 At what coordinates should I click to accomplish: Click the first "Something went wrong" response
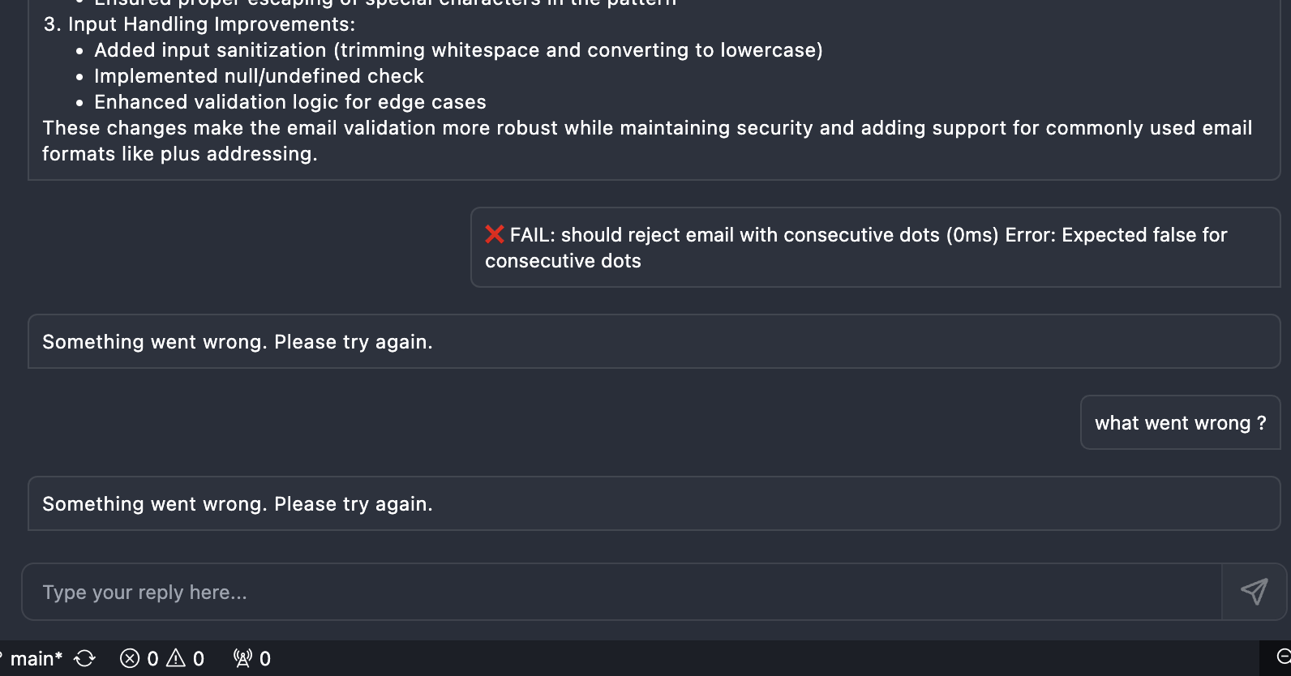coord(654,341)
